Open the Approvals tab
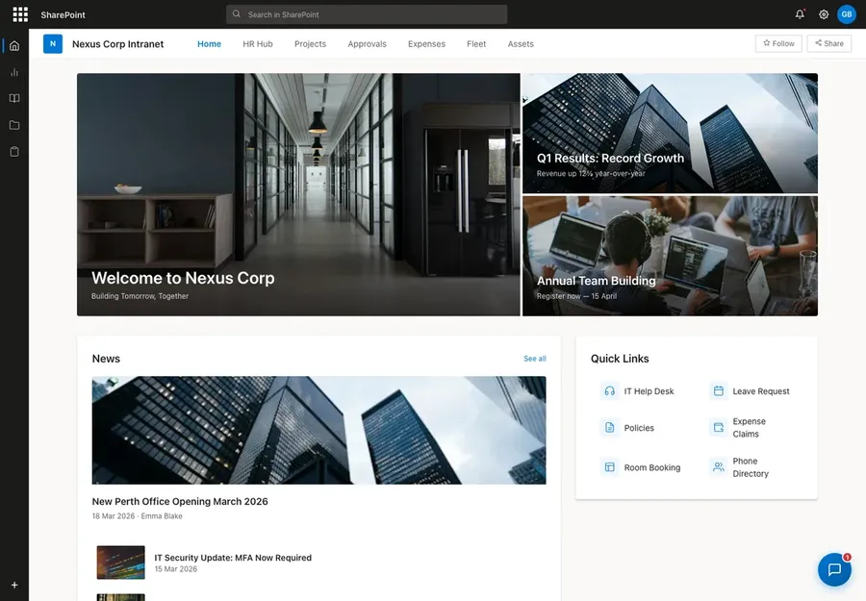Screen dimensions: 866x601 (x=368, y=44)
